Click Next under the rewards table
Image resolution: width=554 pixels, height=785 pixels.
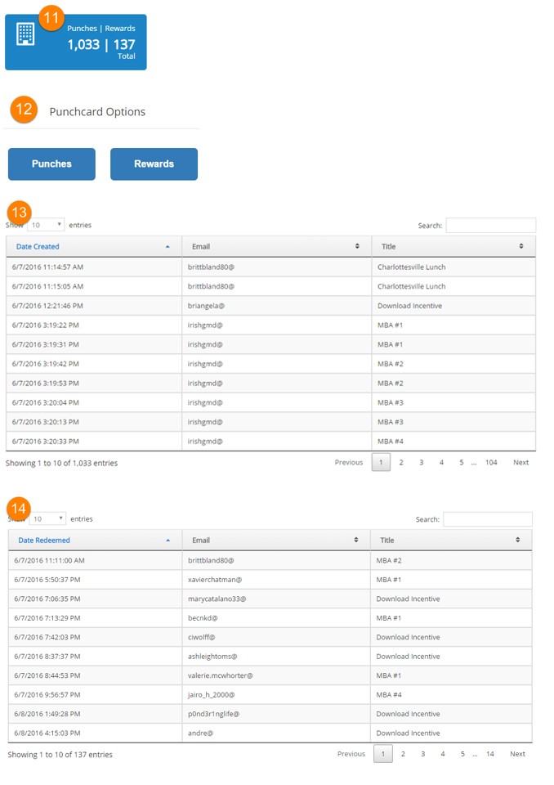coord(517,753)
